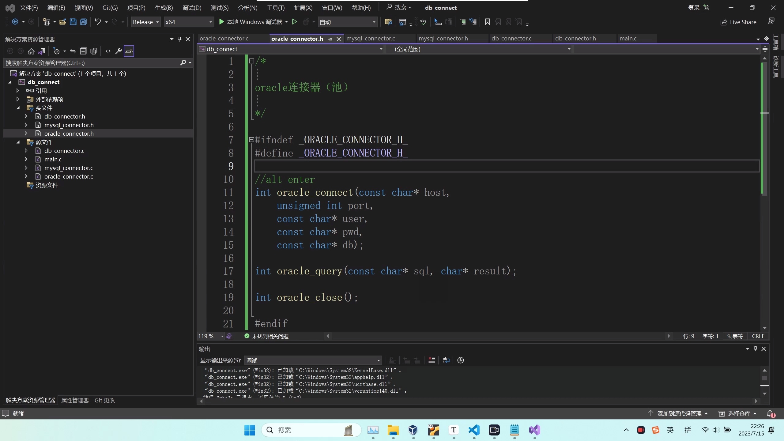Click the Pending Changes Filter clock icon

tap(56, 51)
